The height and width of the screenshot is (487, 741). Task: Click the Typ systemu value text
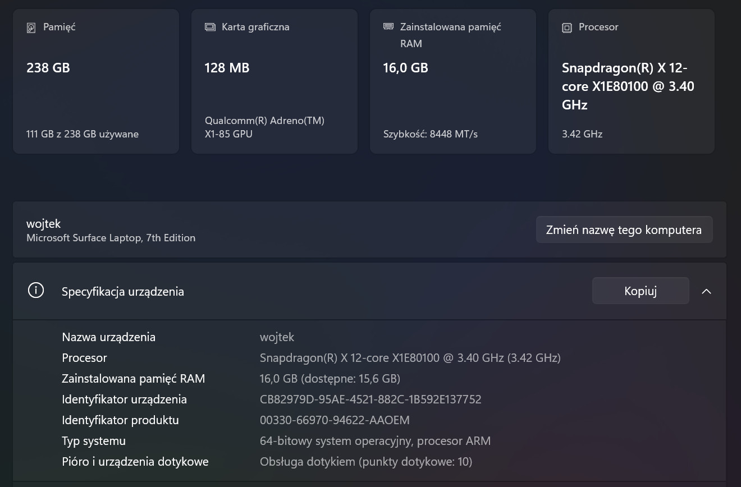pyautogui.click(x=375, y=441)
